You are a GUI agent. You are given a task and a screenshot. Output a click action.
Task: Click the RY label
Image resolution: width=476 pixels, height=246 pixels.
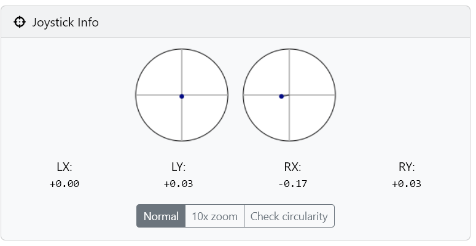(x=407, y=167)
